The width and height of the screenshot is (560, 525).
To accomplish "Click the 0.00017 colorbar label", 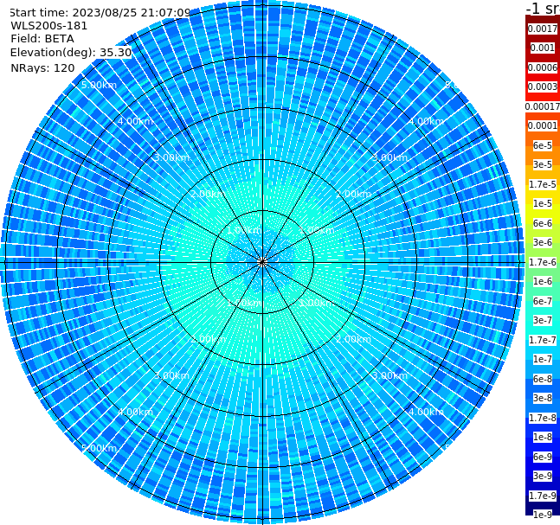I will (543, 106).
